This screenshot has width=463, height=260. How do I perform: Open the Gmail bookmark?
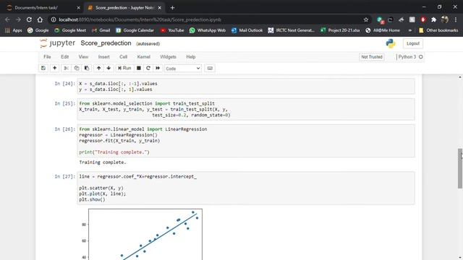pos(101,30)
